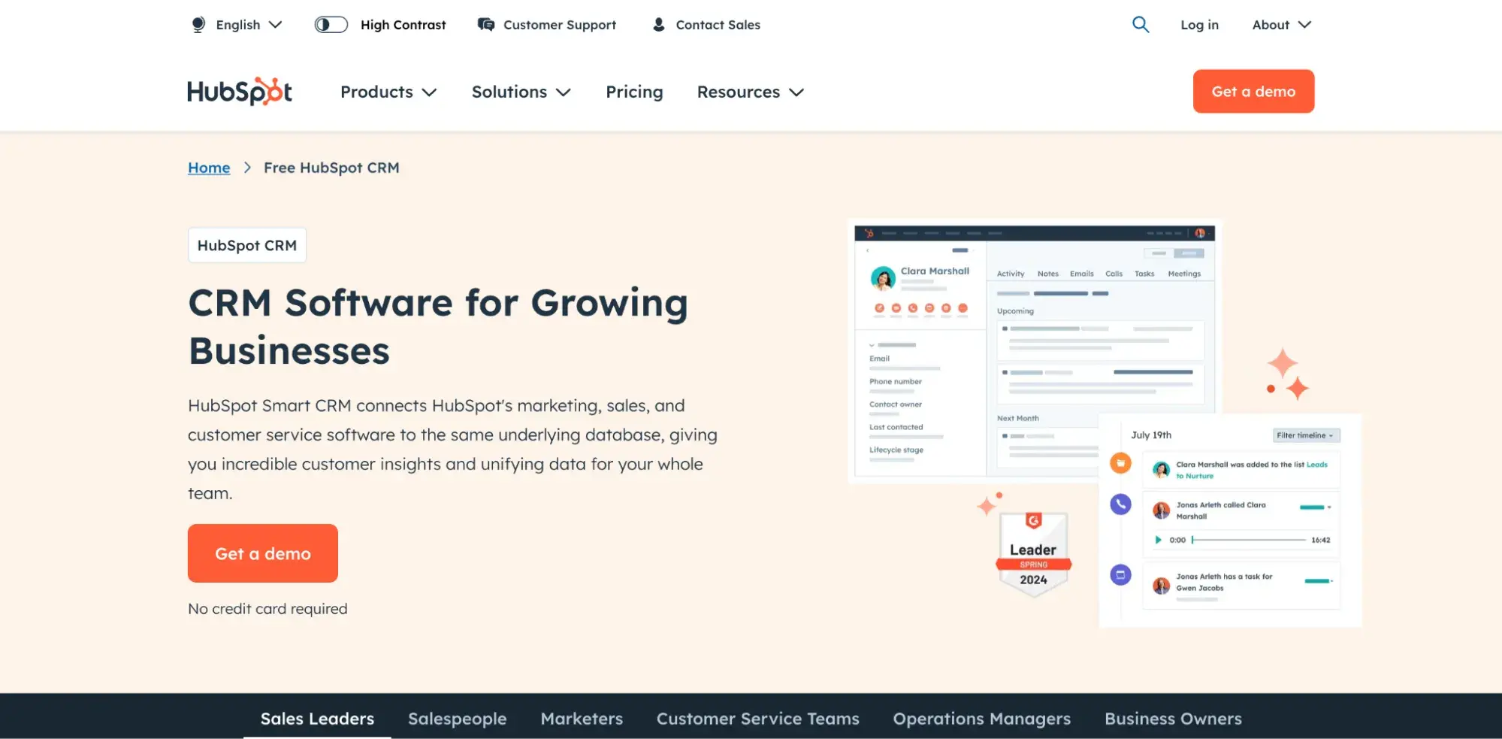Switch to the Salespeople tab

point(457,719)
